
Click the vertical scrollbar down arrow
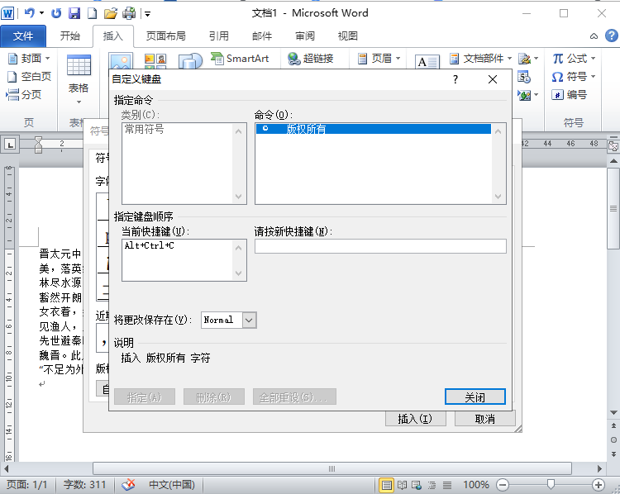click(613, 412)
